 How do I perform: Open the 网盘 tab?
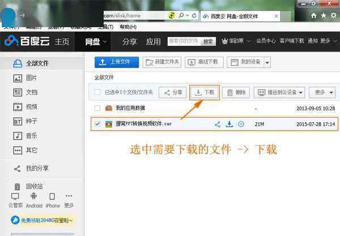tap(92, 41)
